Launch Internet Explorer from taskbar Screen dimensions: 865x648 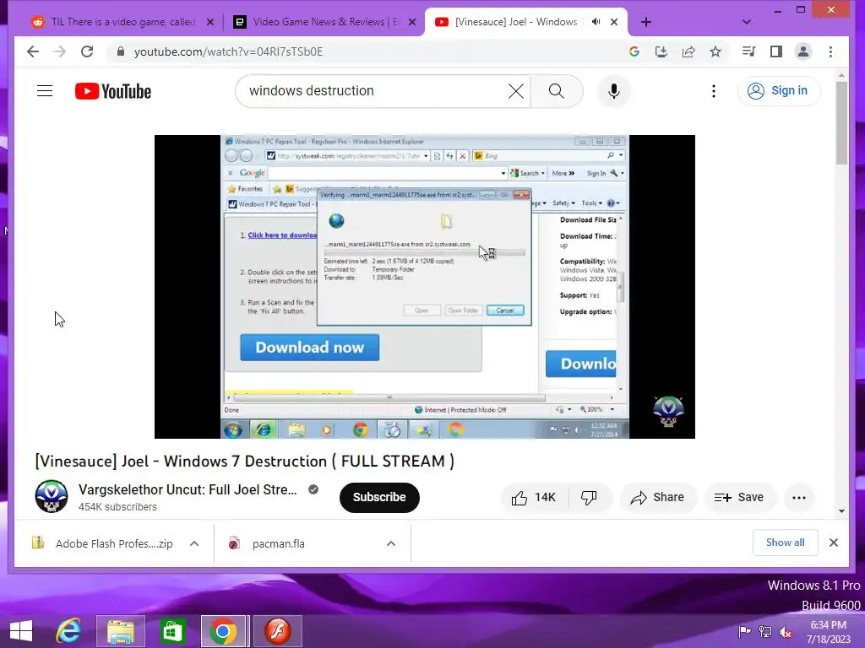point(68,631)
